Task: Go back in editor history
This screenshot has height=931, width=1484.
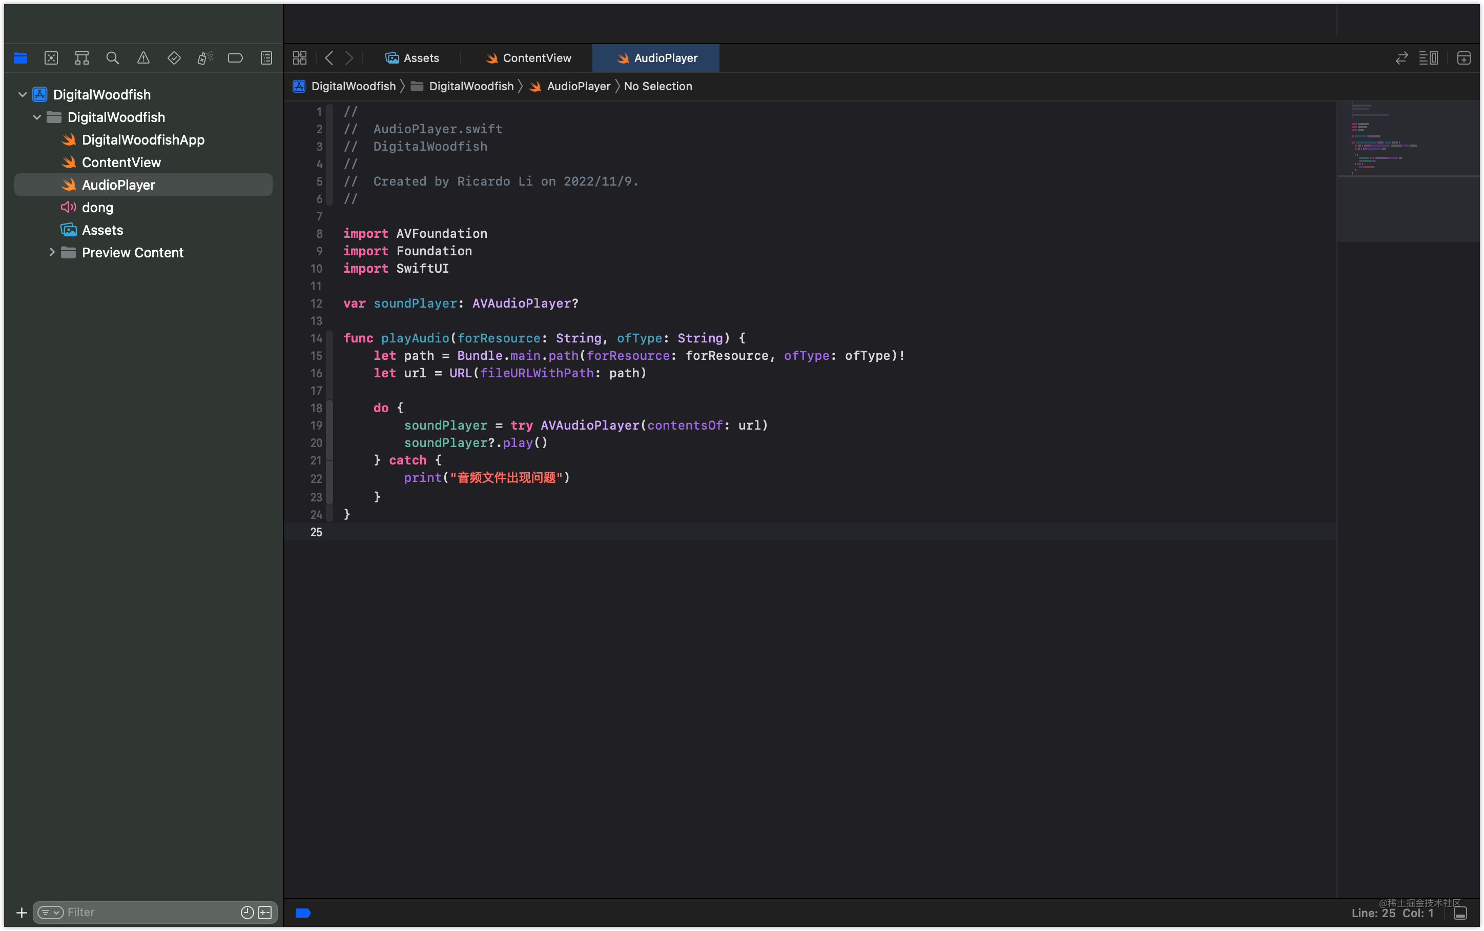Action: (329, 58)
